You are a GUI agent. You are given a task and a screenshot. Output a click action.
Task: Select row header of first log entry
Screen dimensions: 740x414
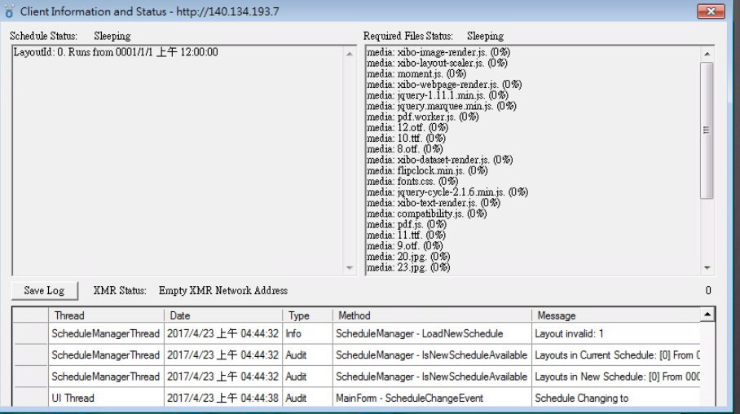29,333
